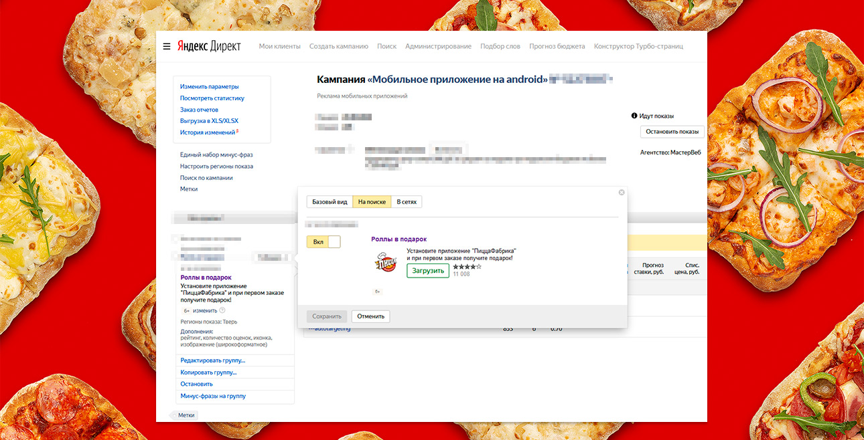Screen dimensions: 864x440
Task: Click the Метки tag at bottom left
Action: click(x=186, y=415)
